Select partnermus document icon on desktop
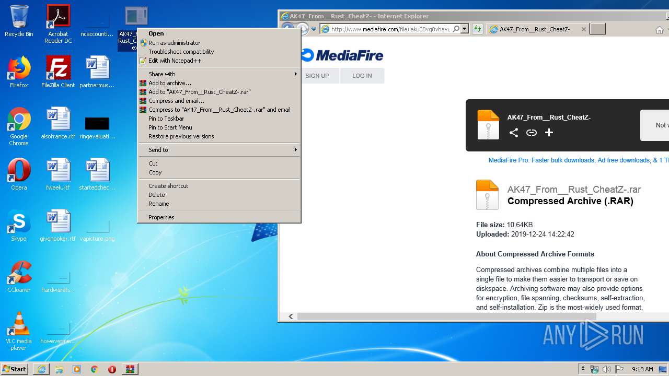The image size is (669, 376). [x=97, y=72]
